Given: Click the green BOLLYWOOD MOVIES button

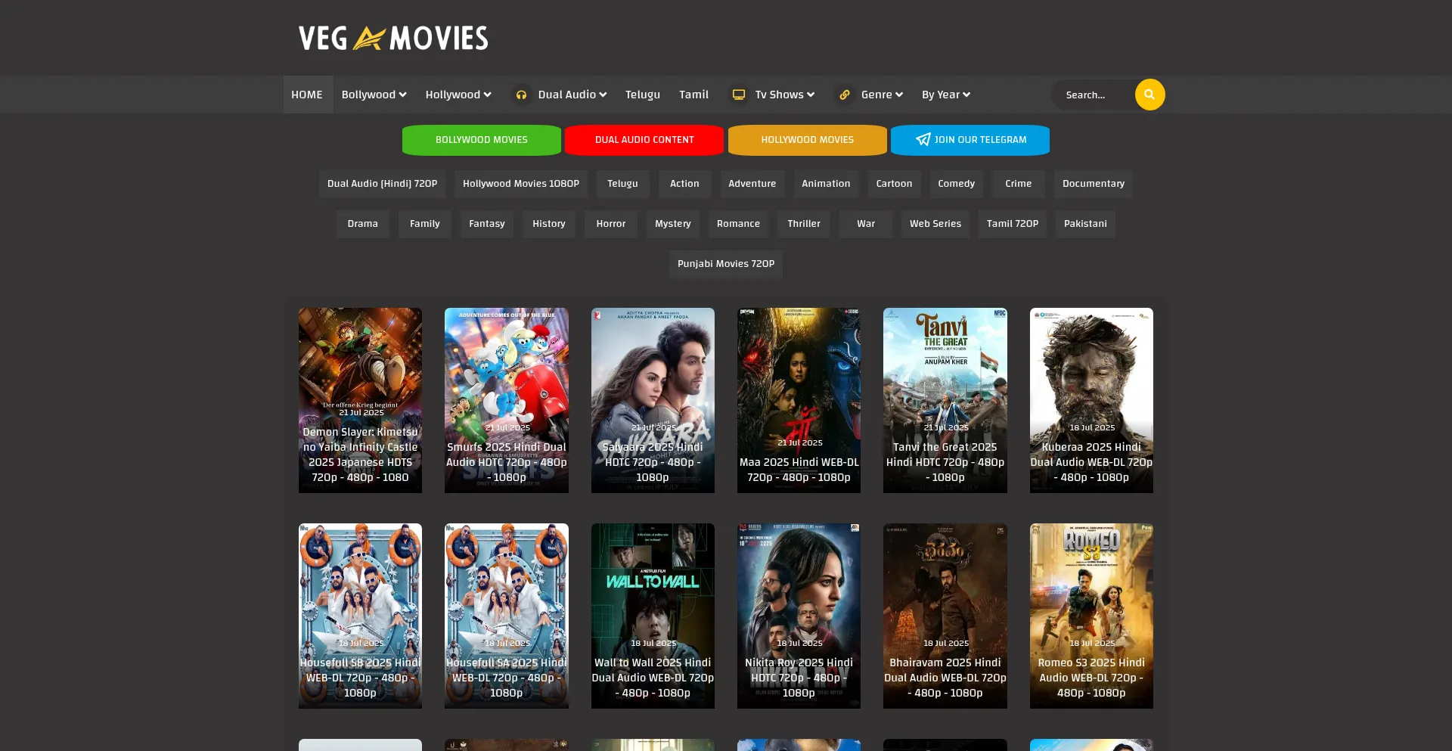Looking at the screenshot, I should (x=482, y=140).
